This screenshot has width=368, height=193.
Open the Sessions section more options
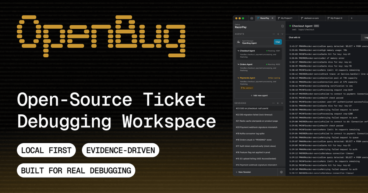(x=274, y=103)
